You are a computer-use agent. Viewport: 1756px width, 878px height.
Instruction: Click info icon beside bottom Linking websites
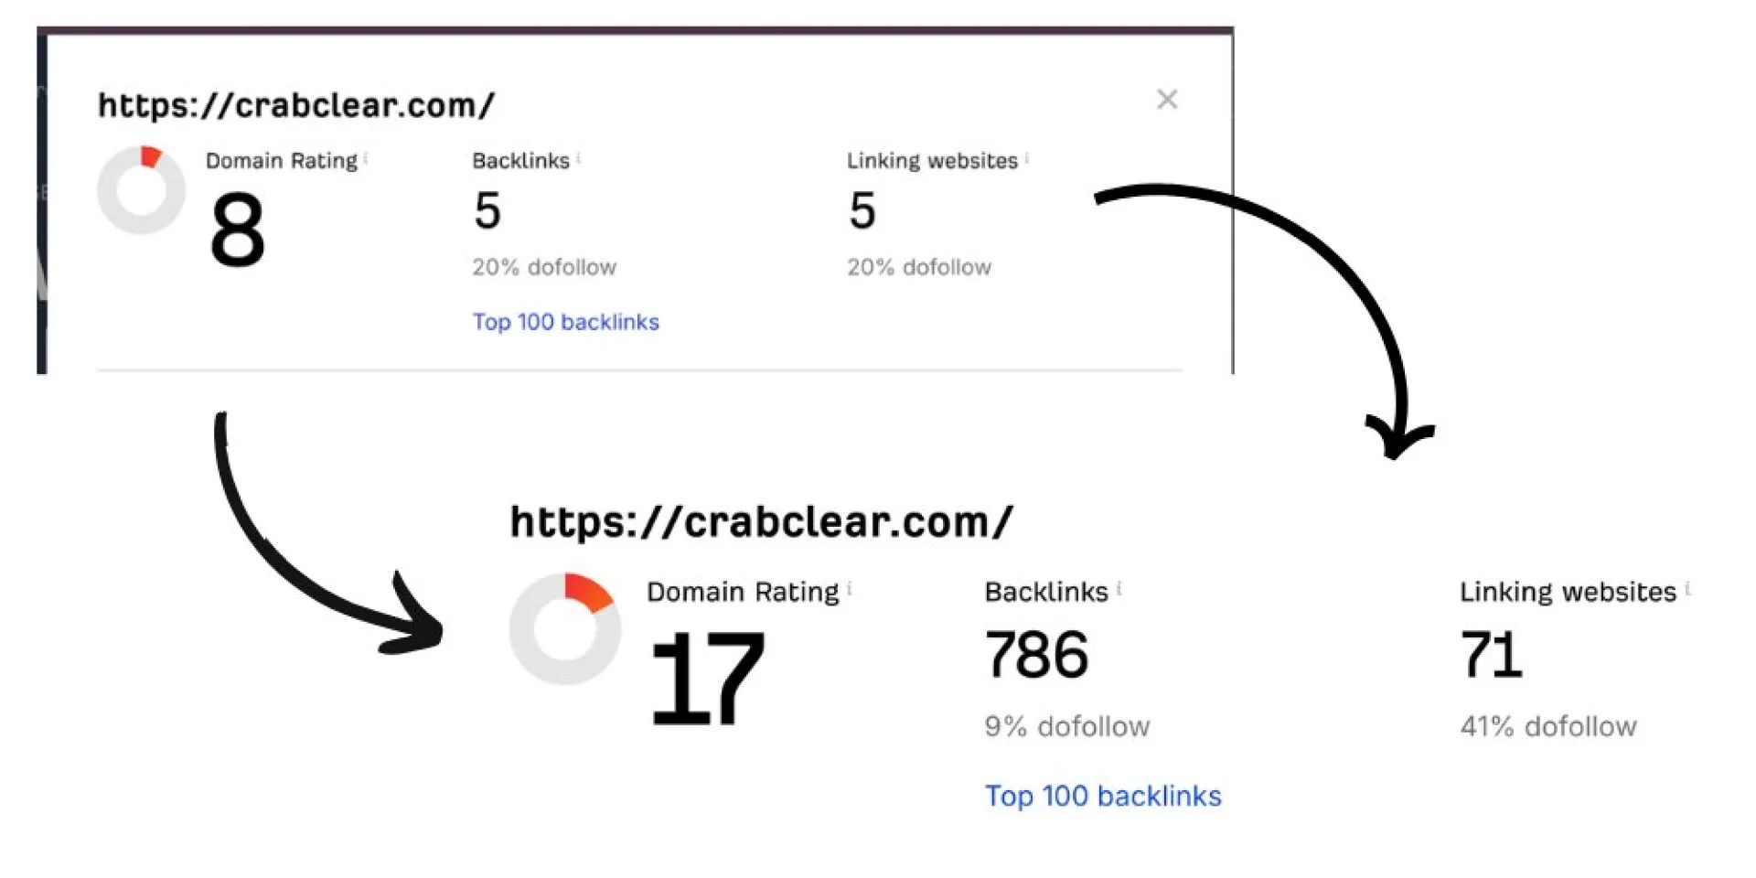1687,589
